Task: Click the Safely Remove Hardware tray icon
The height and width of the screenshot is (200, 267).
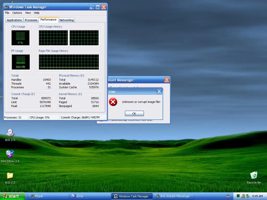Action: pyautogui.click(x=248, y=196)
